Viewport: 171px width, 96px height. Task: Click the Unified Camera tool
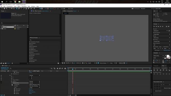(x=11, y=9)
